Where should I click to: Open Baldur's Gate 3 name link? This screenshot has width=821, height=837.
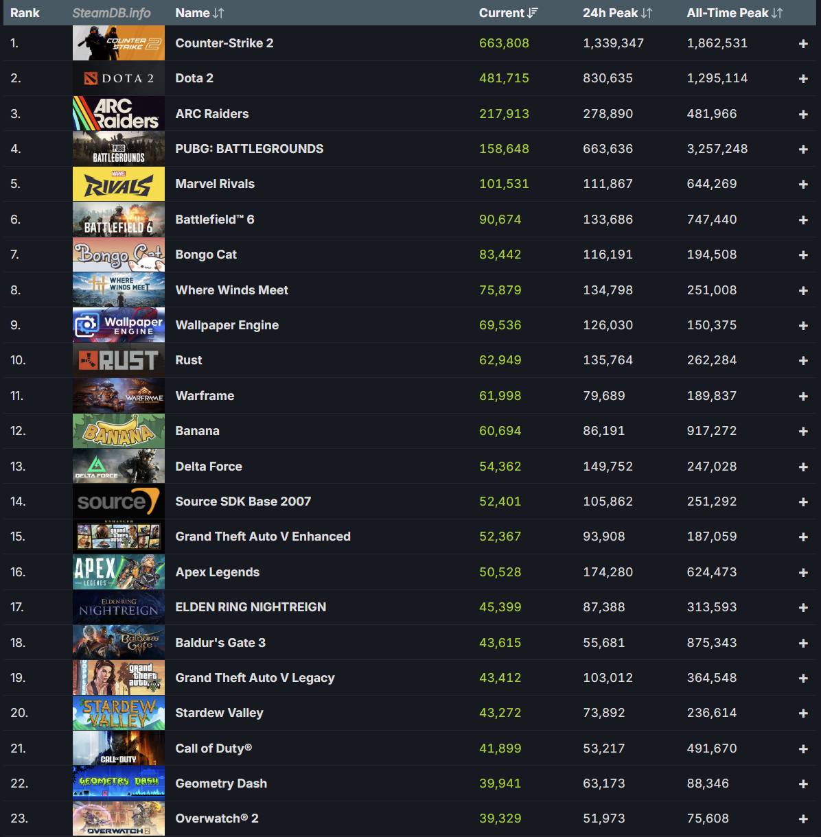tap(220, 643)
